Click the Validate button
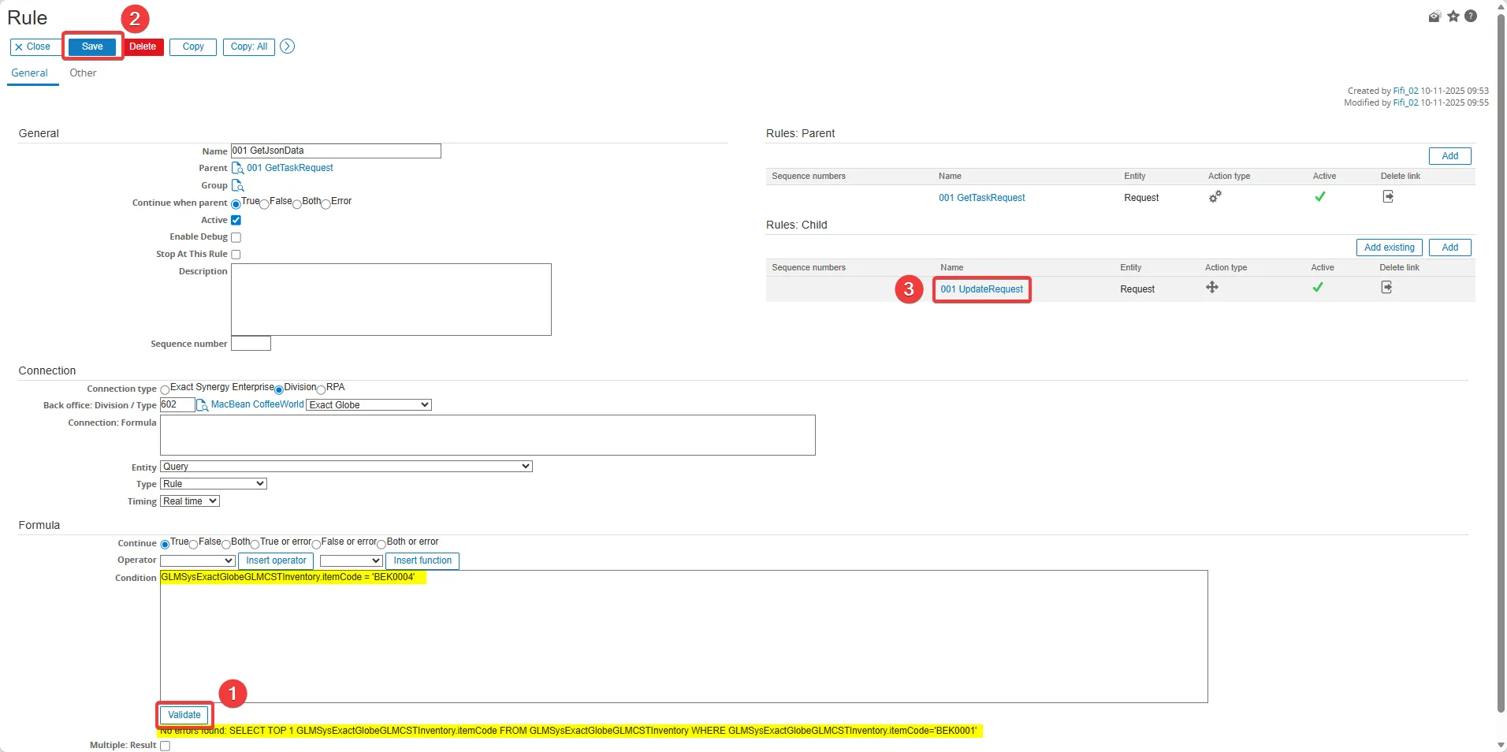This screenshot has height=752, width=1507. tap(184, 715)
